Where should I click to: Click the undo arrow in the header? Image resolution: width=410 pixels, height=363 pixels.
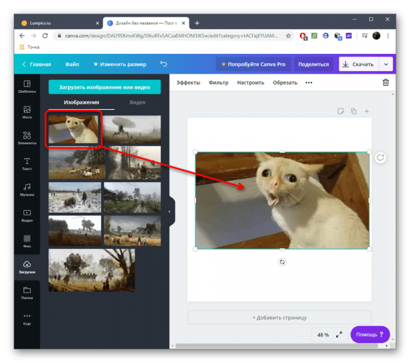click(x=163, y=64)
